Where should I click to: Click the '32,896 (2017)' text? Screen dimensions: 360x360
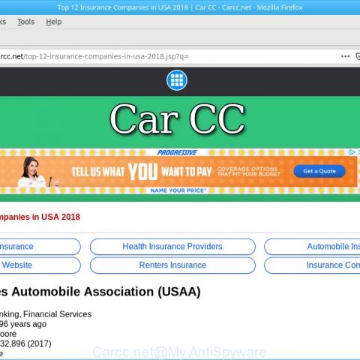click(25, 343)
